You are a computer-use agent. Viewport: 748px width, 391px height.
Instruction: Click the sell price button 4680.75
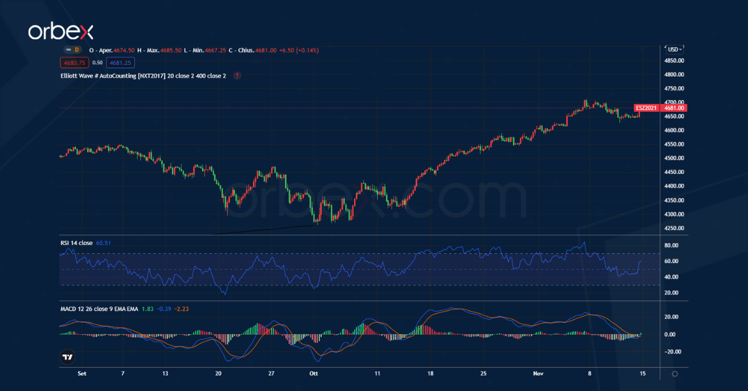(74, 62)
